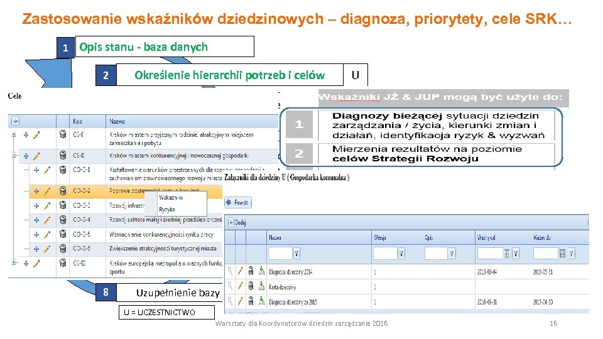Screen dimensions: 603x339
Task: Click the Nazwa filter input field
Action: click(281, 253)
